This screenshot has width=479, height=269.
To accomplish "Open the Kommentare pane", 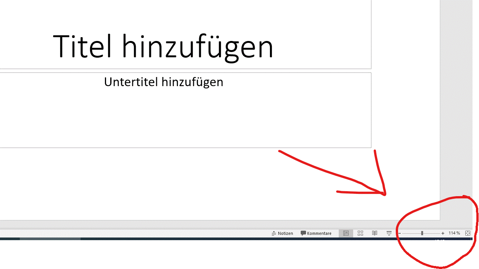I will (x=316, y=233).
